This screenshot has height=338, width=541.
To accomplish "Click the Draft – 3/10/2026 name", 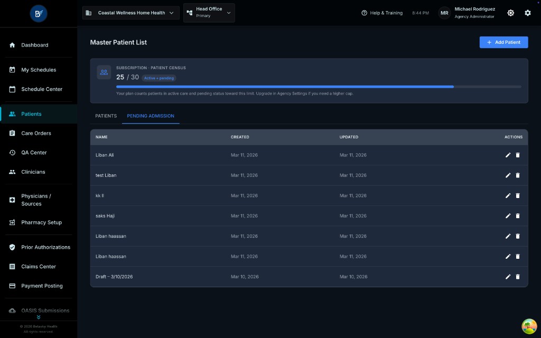I will [114, 277].
